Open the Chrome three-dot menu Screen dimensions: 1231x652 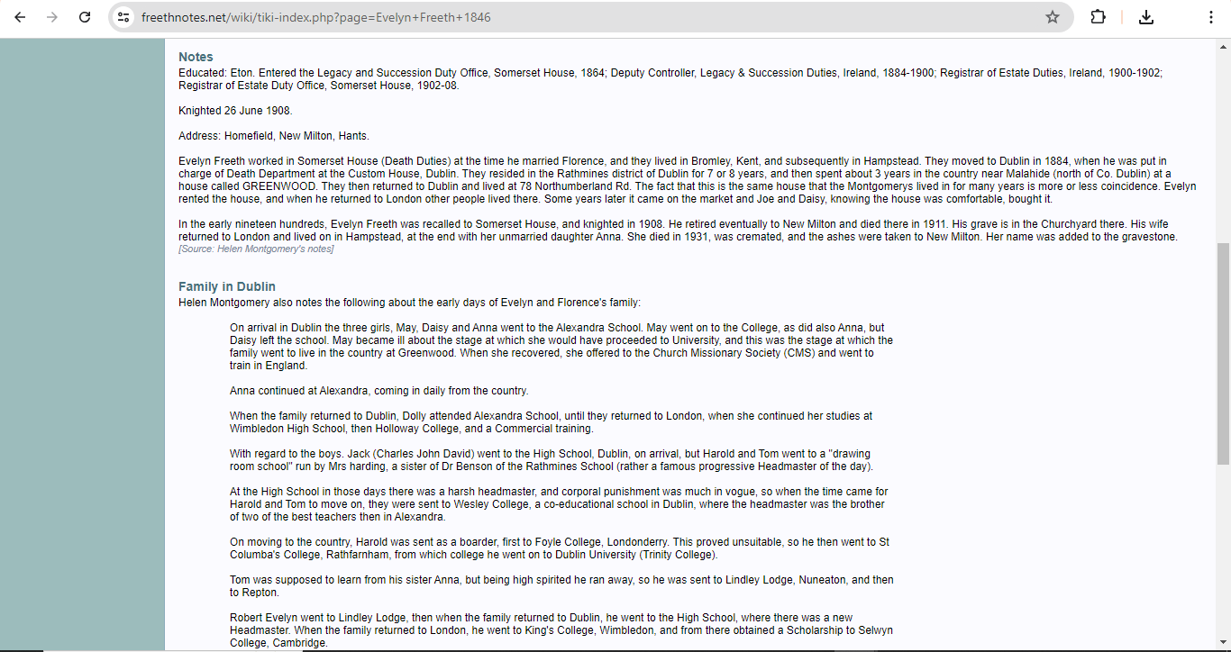pos(1211,17)
